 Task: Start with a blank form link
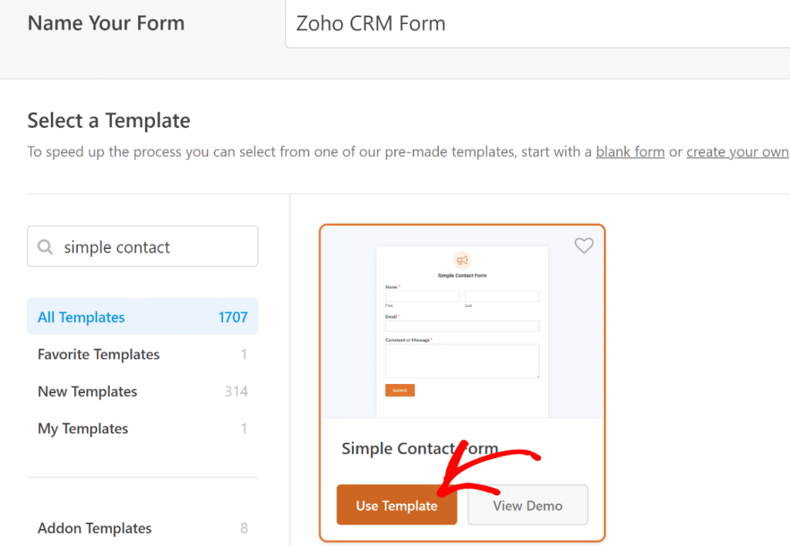[x=630, y=151]
